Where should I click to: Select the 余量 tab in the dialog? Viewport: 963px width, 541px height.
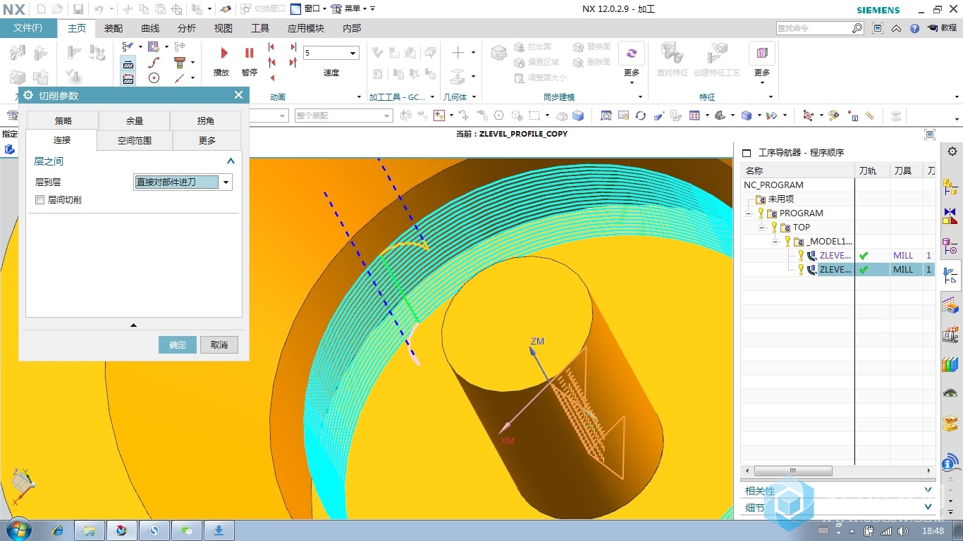(135, 121)
